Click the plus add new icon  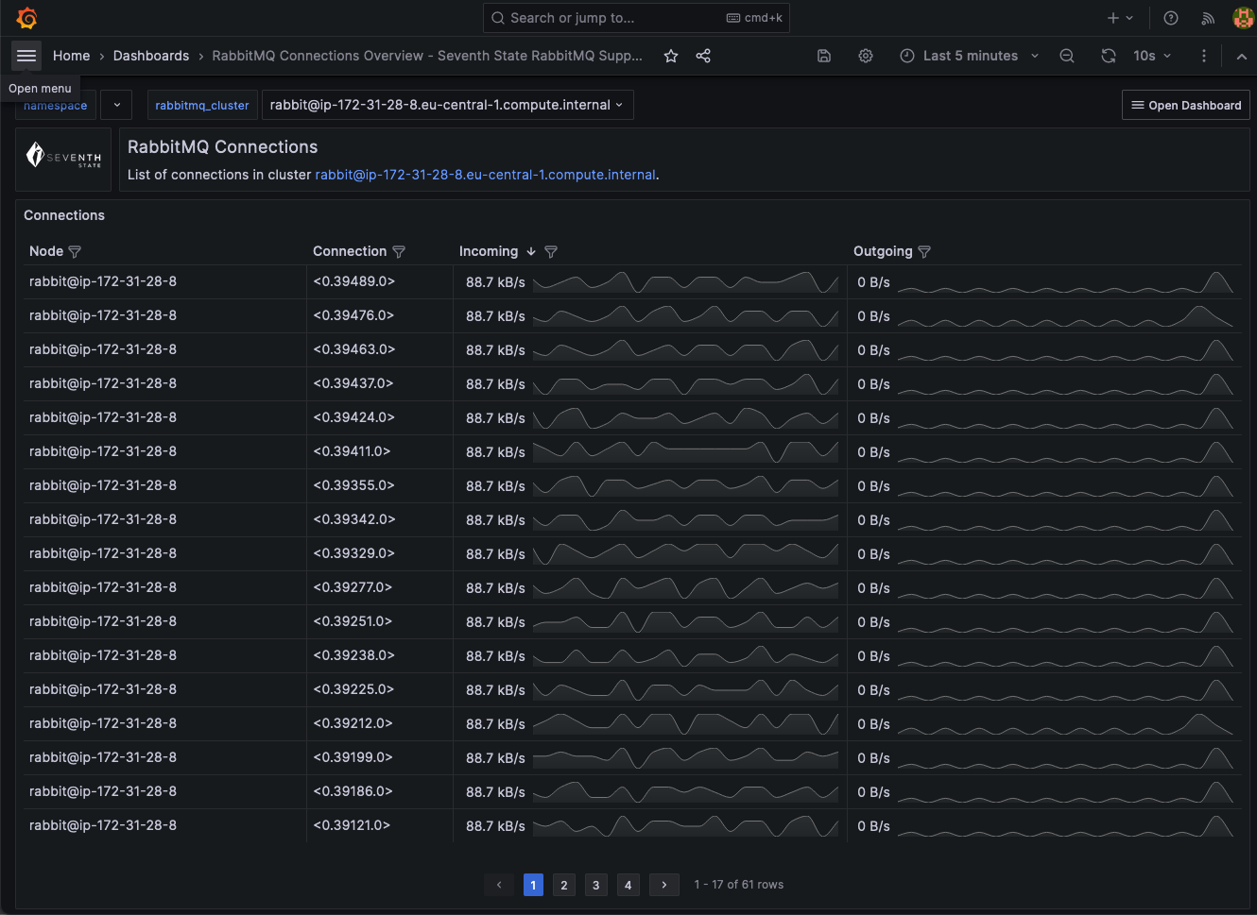click(x=1120, y=18)
